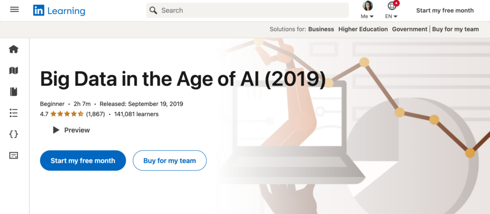The height and width of the screenshot is (214, 490).
Task: Click the blue Start my free month button
Action: tap(83, 160)
